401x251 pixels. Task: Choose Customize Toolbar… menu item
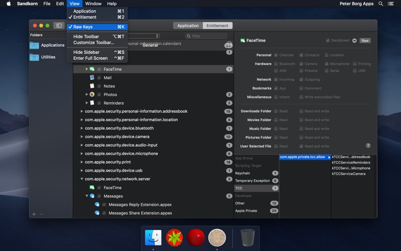(97, 43)
